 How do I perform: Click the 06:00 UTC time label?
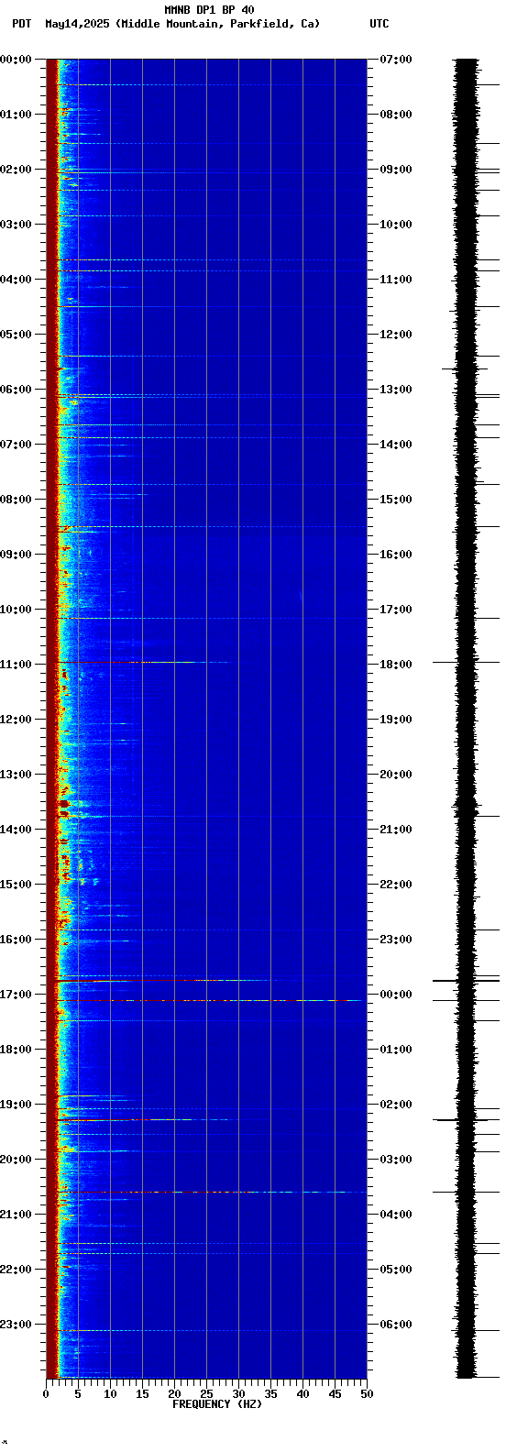[396, 1325]
